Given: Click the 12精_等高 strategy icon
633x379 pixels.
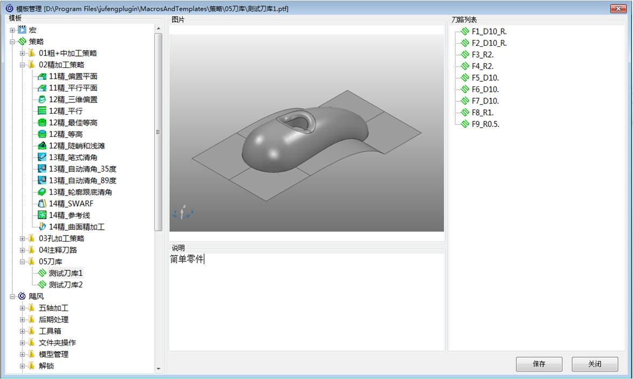Looking at the screenshot, I should 42,134.
